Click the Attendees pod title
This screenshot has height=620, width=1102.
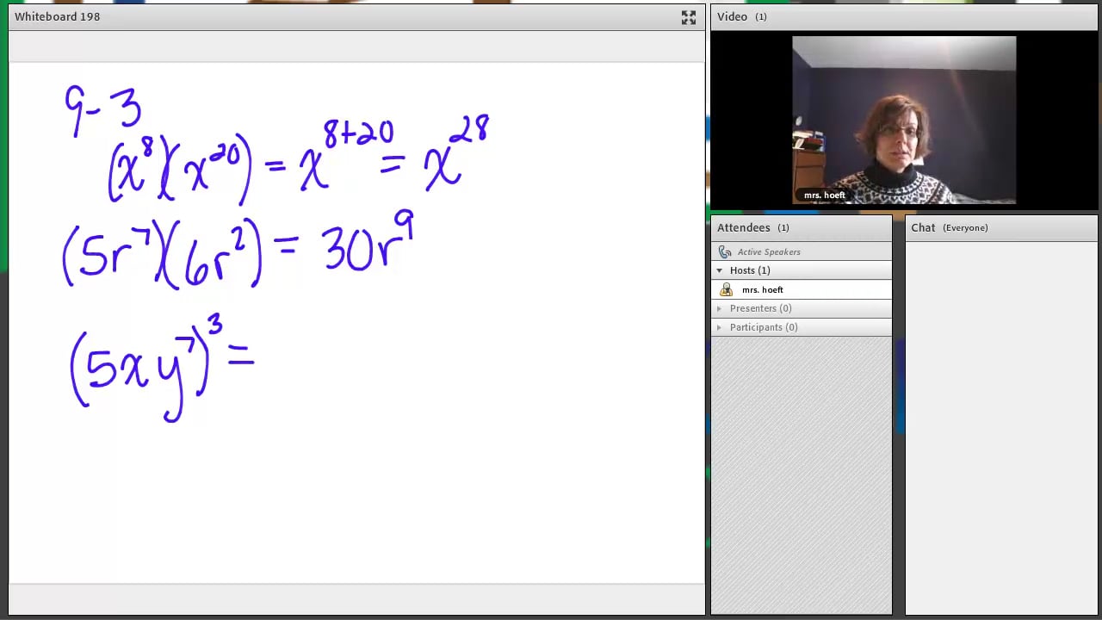point(743,227)
